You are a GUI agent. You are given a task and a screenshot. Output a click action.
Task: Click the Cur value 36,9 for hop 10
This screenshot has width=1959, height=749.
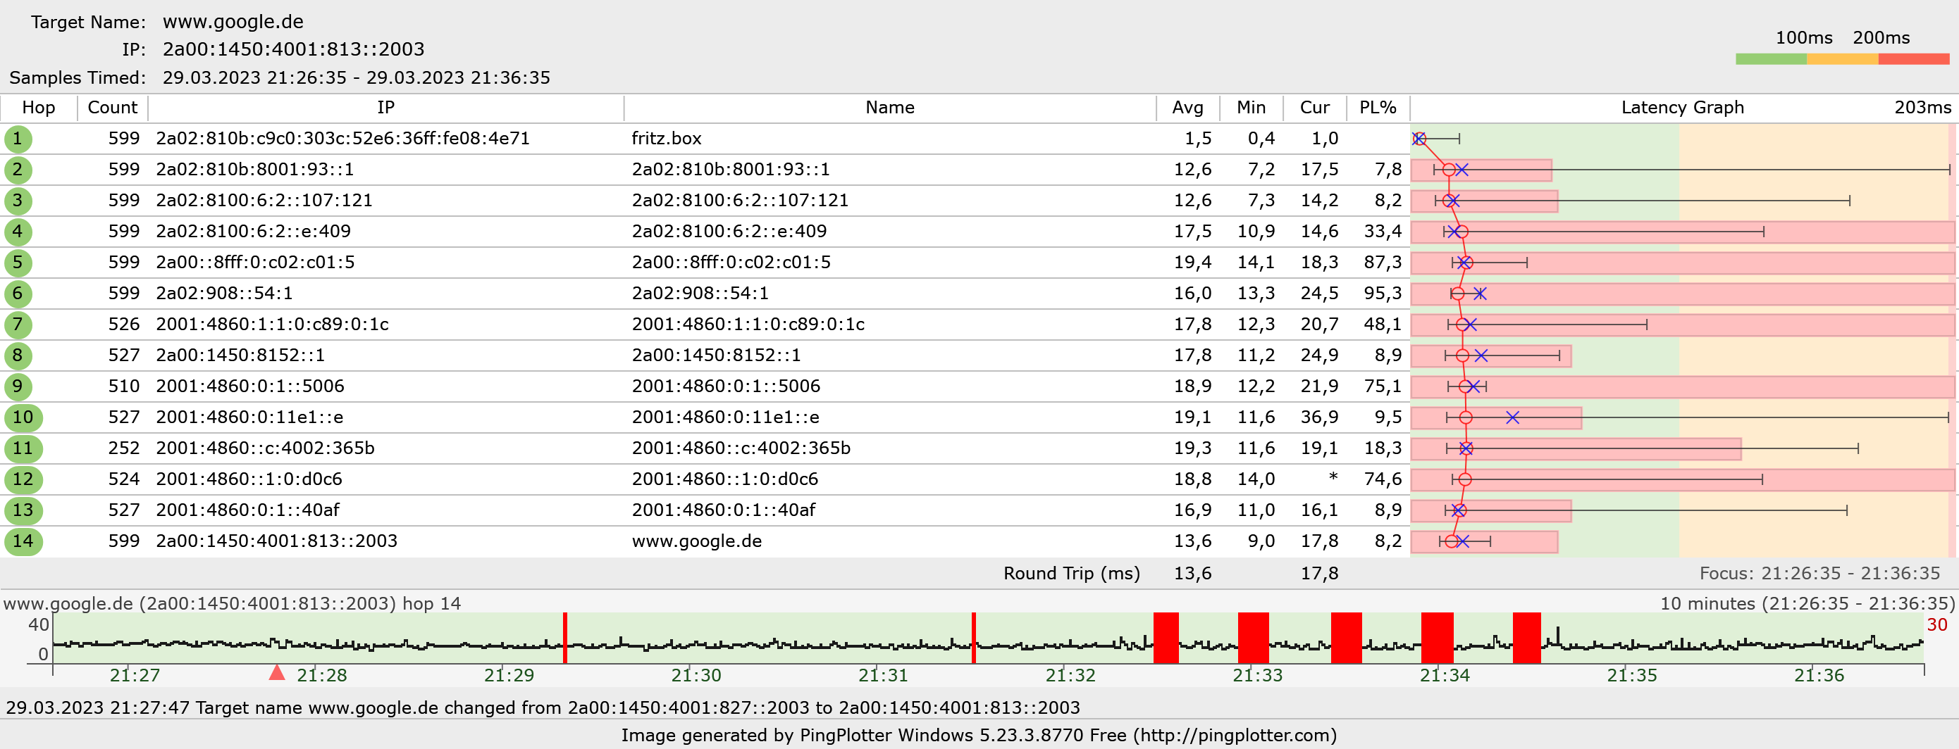click(1319, 418)
